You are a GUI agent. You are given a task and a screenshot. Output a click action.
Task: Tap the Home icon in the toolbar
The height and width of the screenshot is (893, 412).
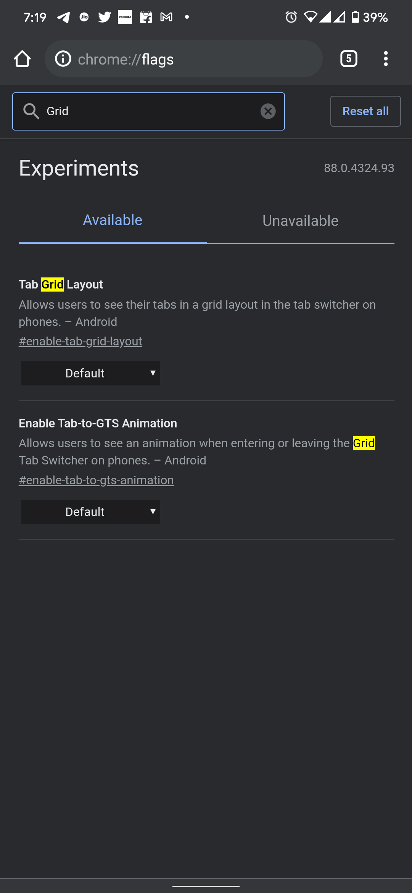pyautogui.click(x=22, y=58)
